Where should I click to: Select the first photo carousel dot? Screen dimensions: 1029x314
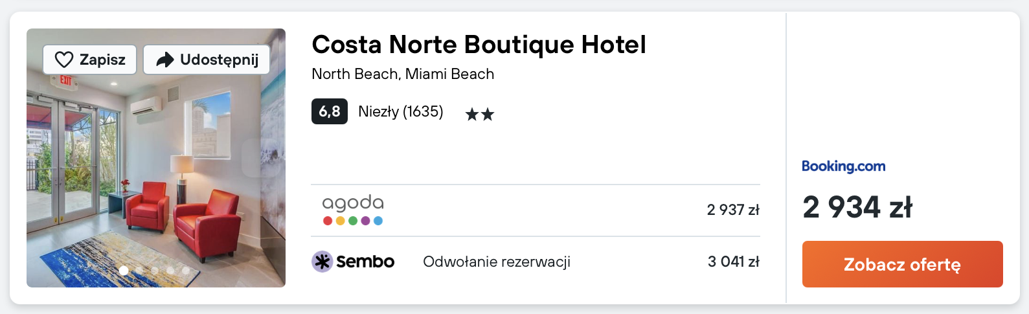124,270
